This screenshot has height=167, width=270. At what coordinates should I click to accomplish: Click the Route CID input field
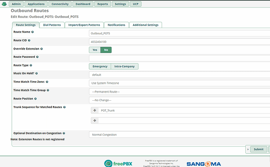point(180,42)
